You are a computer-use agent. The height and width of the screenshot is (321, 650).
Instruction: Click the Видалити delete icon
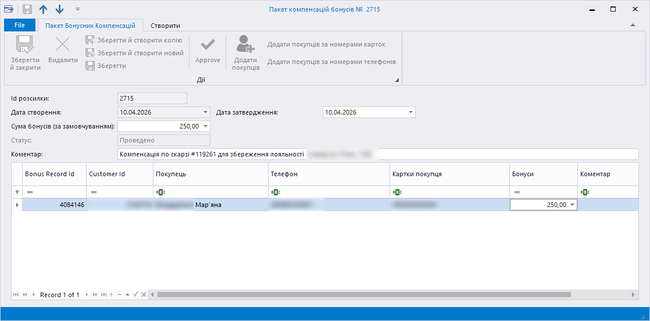(62, 45)
